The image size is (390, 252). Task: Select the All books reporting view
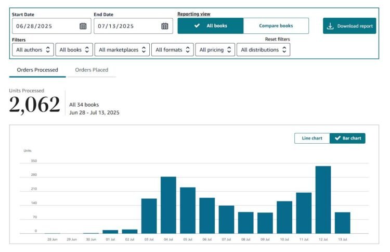coord(210,26)
